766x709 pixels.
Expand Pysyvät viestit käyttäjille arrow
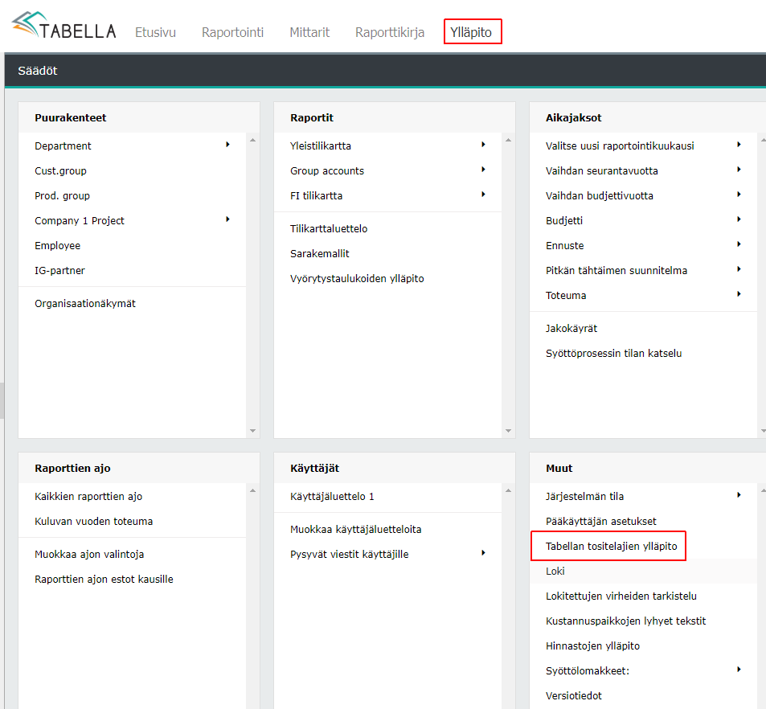483,553
